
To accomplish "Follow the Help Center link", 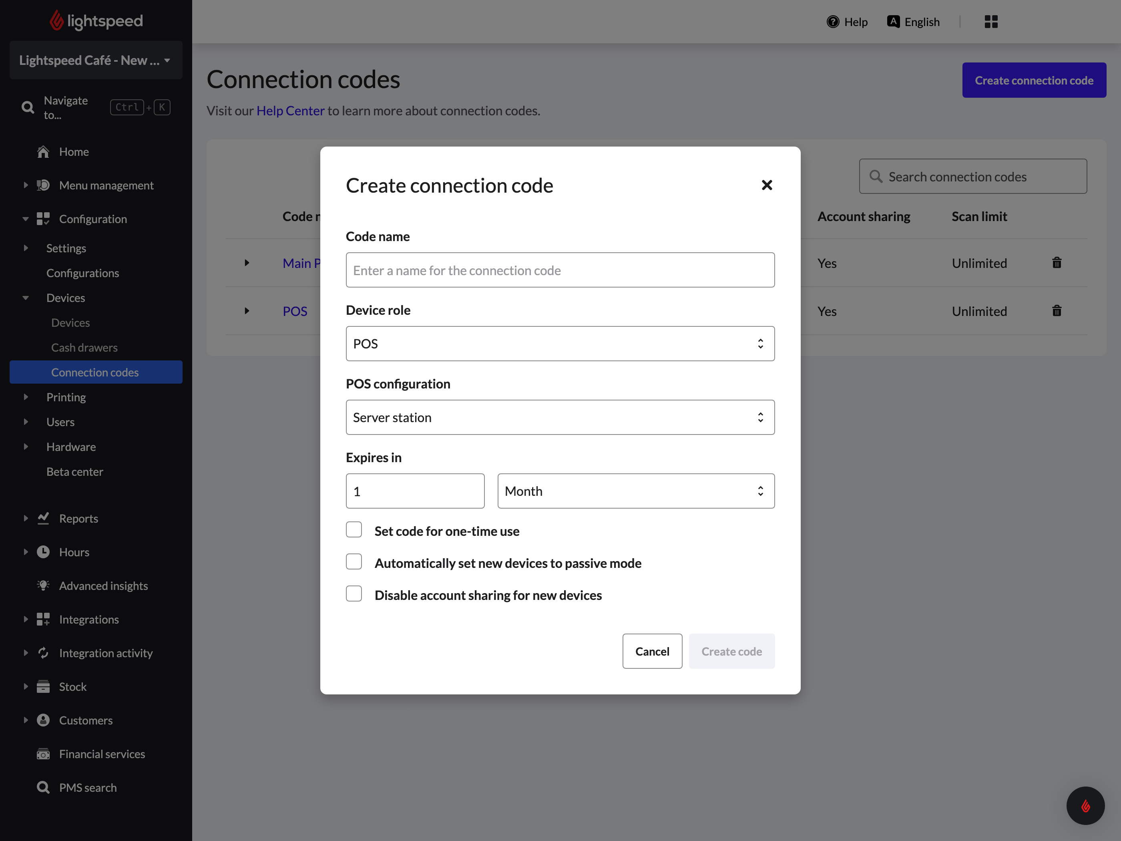I will pyautogui.click(x=290, y=111).
